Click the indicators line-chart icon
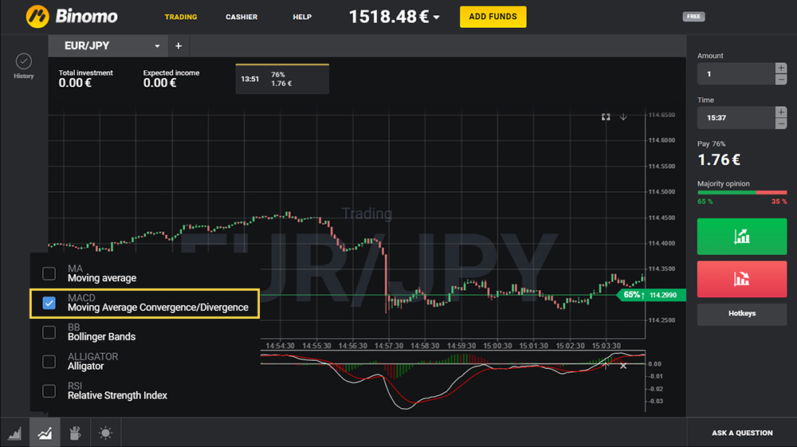 45,433
